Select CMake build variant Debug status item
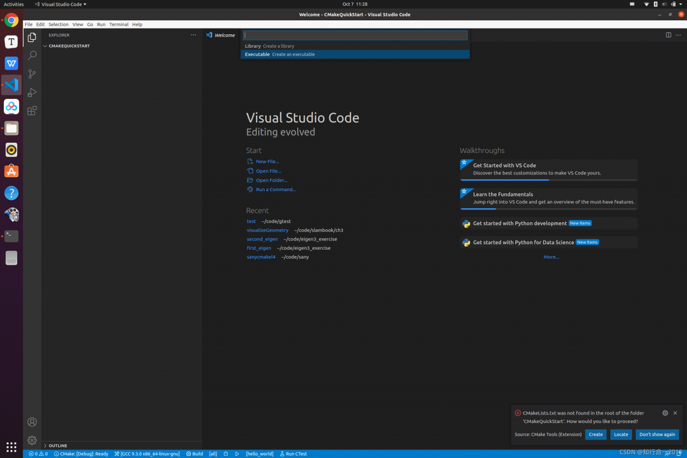The height and width of the screenshot is (458, 687). point(81,454)
